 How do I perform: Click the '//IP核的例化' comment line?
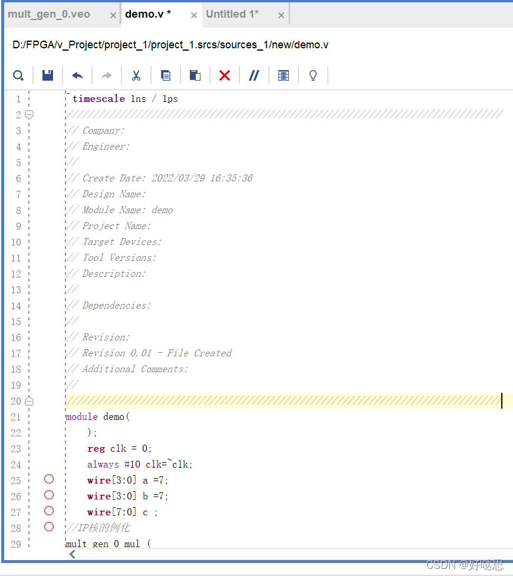click(98, 528)
